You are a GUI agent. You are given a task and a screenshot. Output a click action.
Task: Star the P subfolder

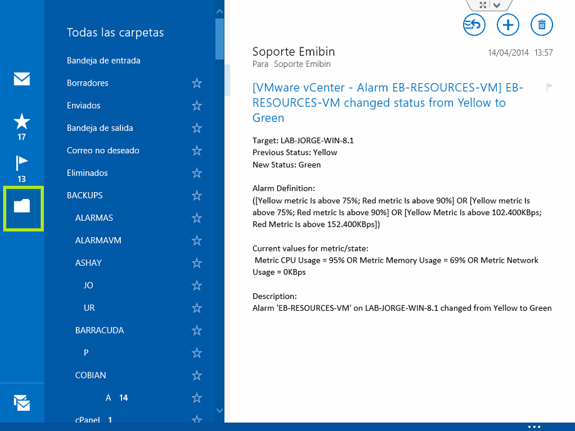197,353
